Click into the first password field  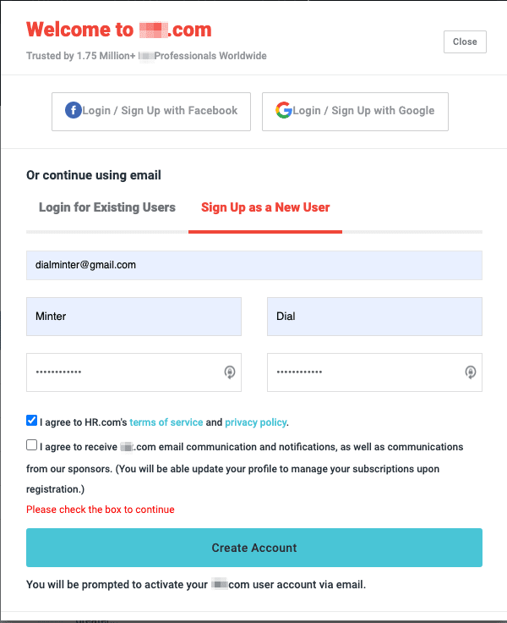123,372
